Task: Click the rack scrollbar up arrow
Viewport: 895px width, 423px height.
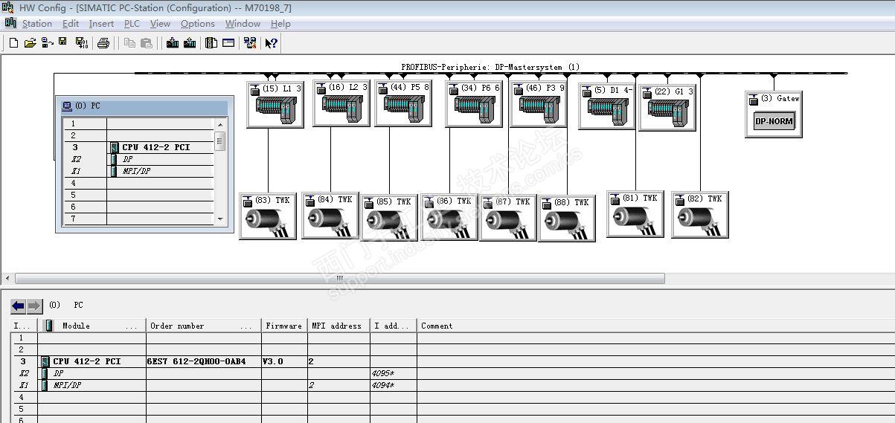Action: [219, 124]
